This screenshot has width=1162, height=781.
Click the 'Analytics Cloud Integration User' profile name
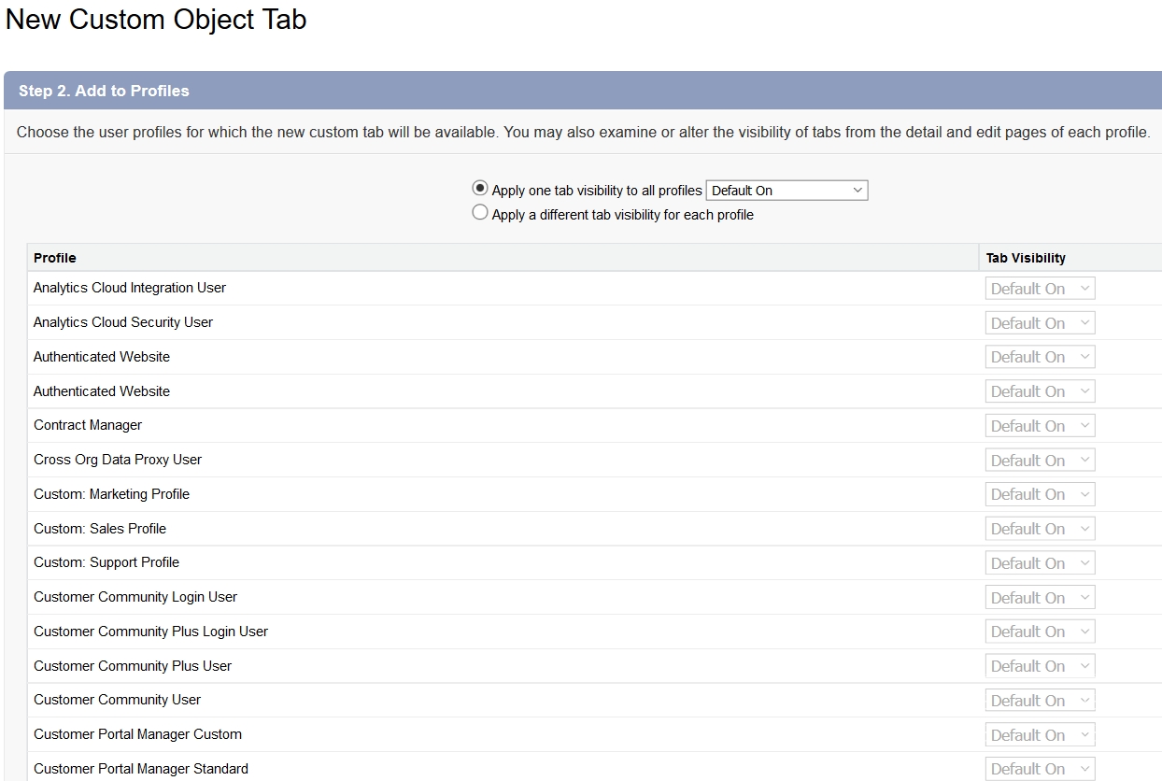tap(130, 288)
